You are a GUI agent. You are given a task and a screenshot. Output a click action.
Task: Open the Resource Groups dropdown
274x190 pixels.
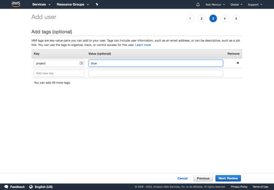(73, 5)
